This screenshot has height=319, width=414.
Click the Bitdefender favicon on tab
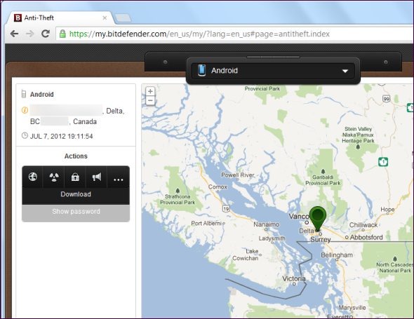coord(18,18)
